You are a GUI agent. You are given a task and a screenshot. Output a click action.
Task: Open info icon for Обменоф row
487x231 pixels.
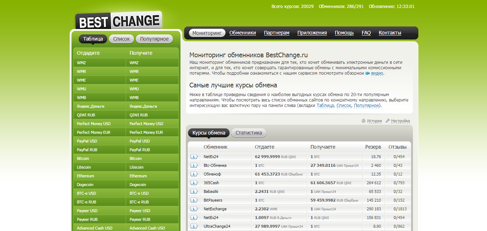coord(194,174)
